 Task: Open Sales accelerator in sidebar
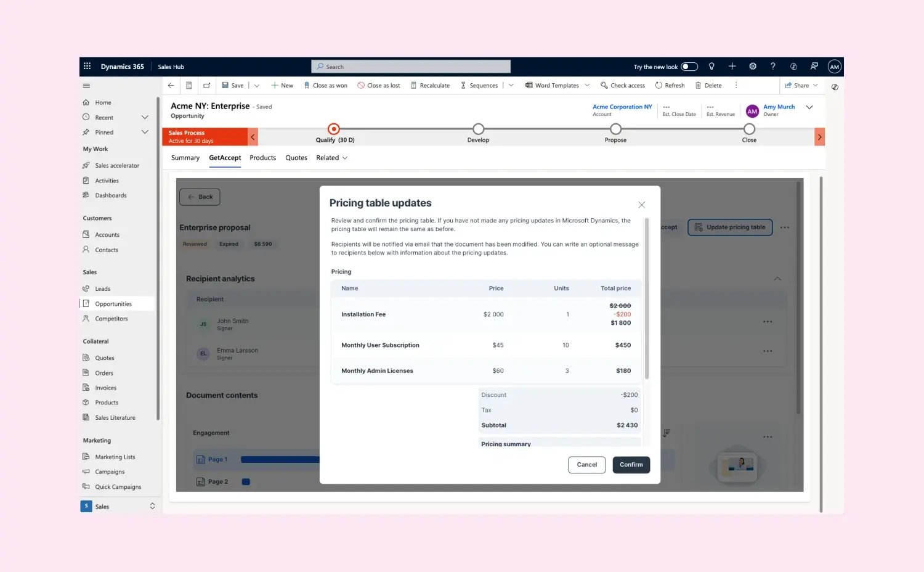coord(117,166)
